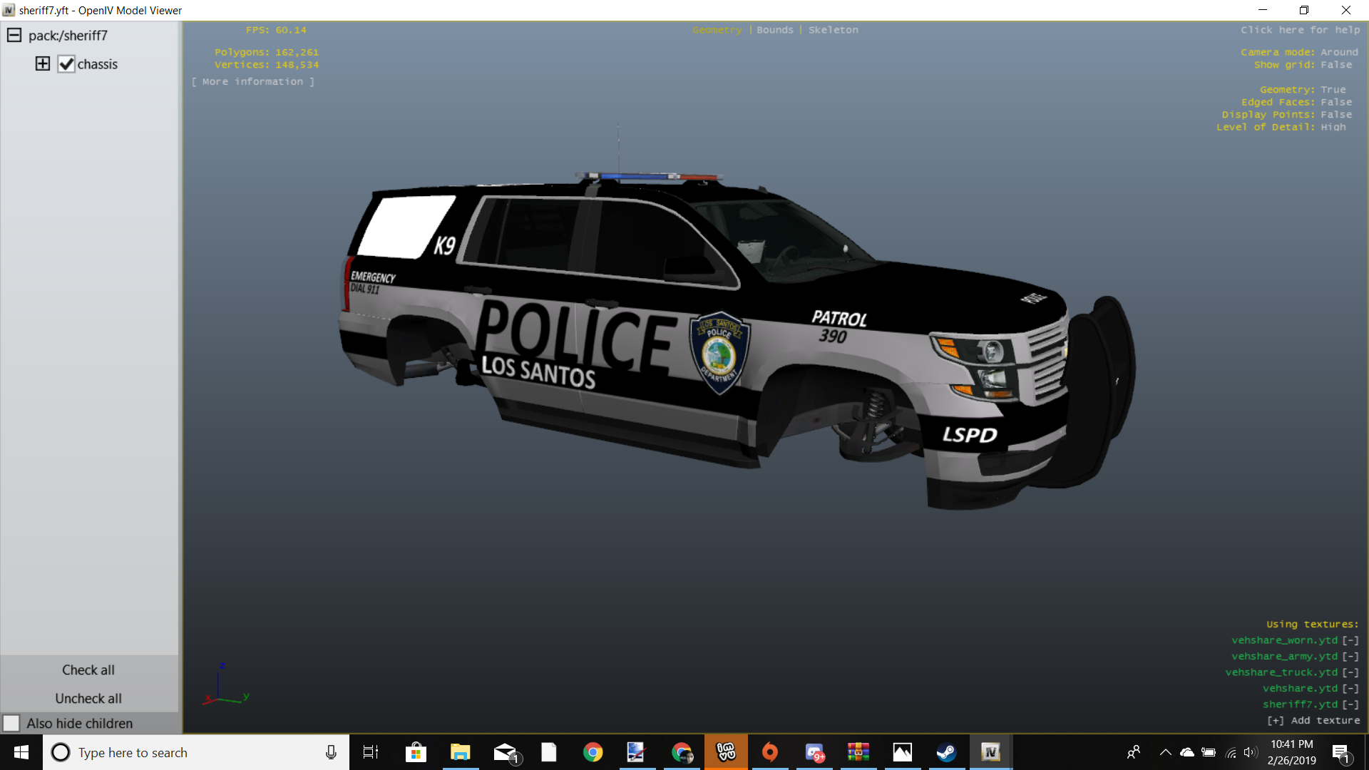Open Steam from the taskbar

pyautogui.click(x=946, y=752)
